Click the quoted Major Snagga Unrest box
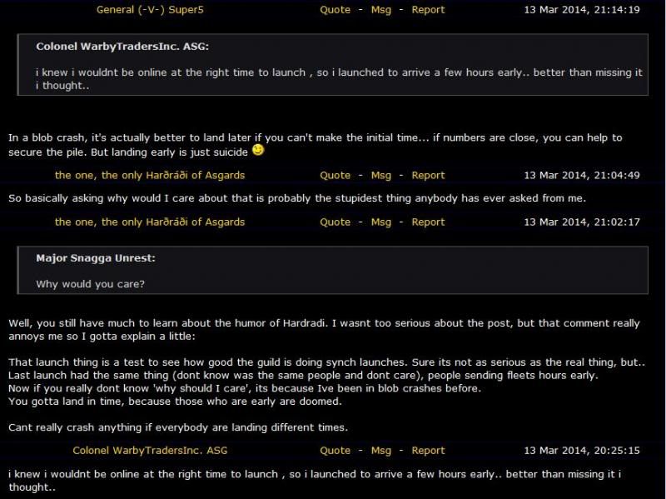This screenshot has width=666, height=499. pyautogui.click(x=332, y=270)
